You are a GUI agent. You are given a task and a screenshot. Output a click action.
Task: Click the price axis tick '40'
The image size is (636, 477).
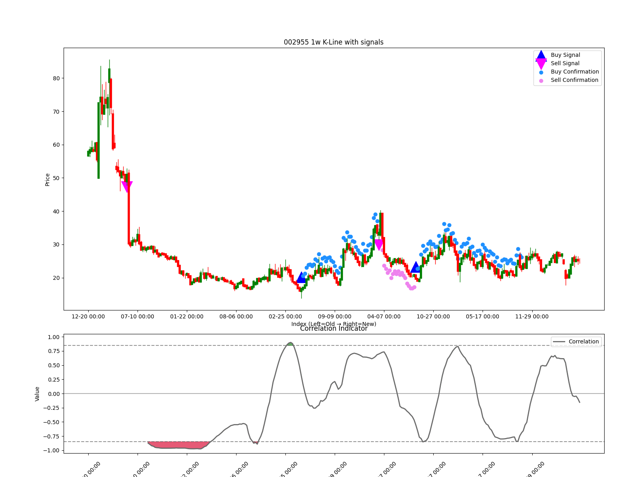(x=56, y=211)
